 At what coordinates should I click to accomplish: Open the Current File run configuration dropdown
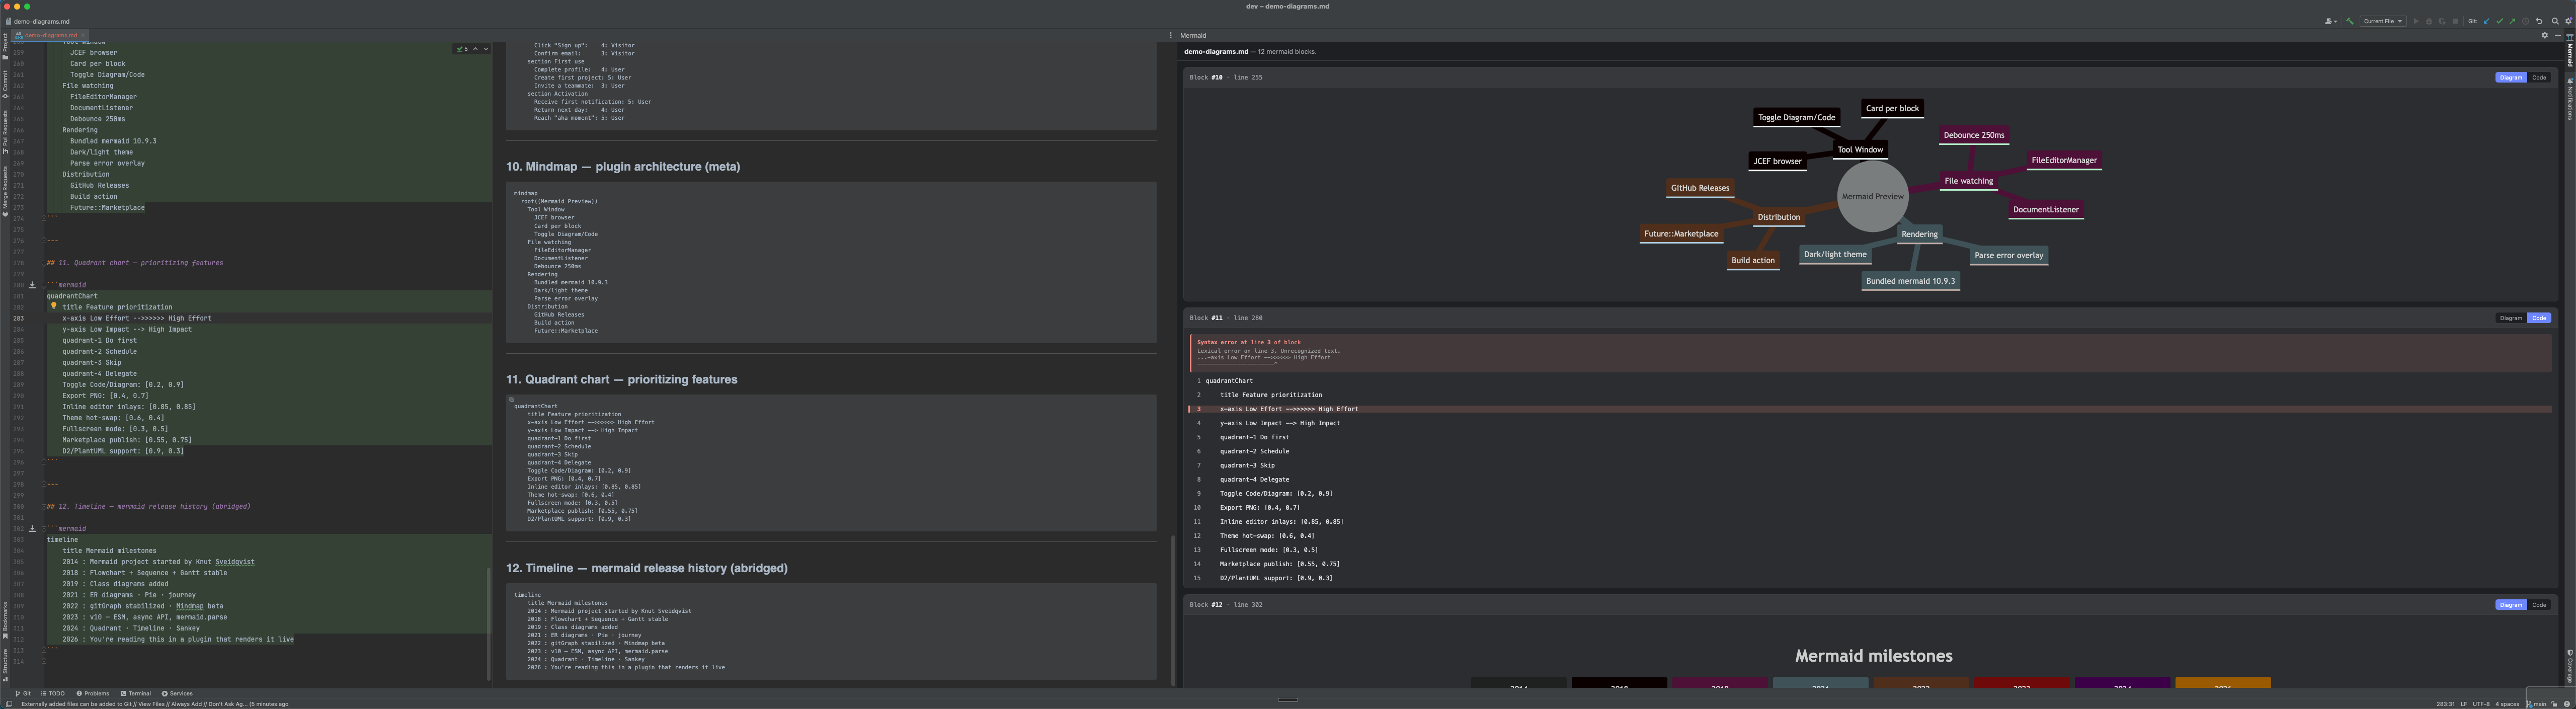click(2383, 21)
